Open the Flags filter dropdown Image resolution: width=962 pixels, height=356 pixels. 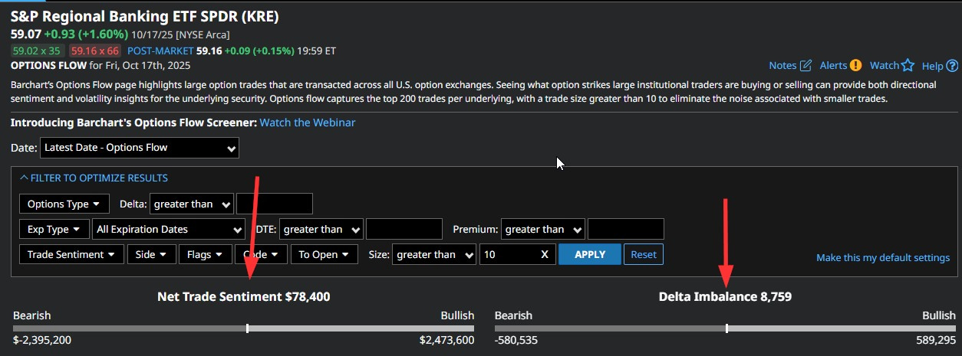point(206,254)
